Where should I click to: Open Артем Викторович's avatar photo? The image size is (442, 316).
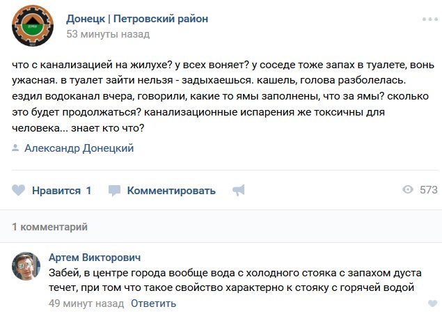[x=26, y=266]
